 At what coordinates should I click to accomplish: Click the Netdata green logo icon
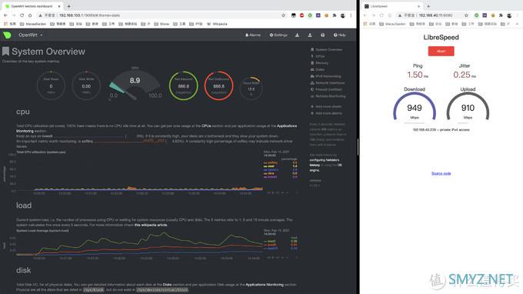(7, 35)
